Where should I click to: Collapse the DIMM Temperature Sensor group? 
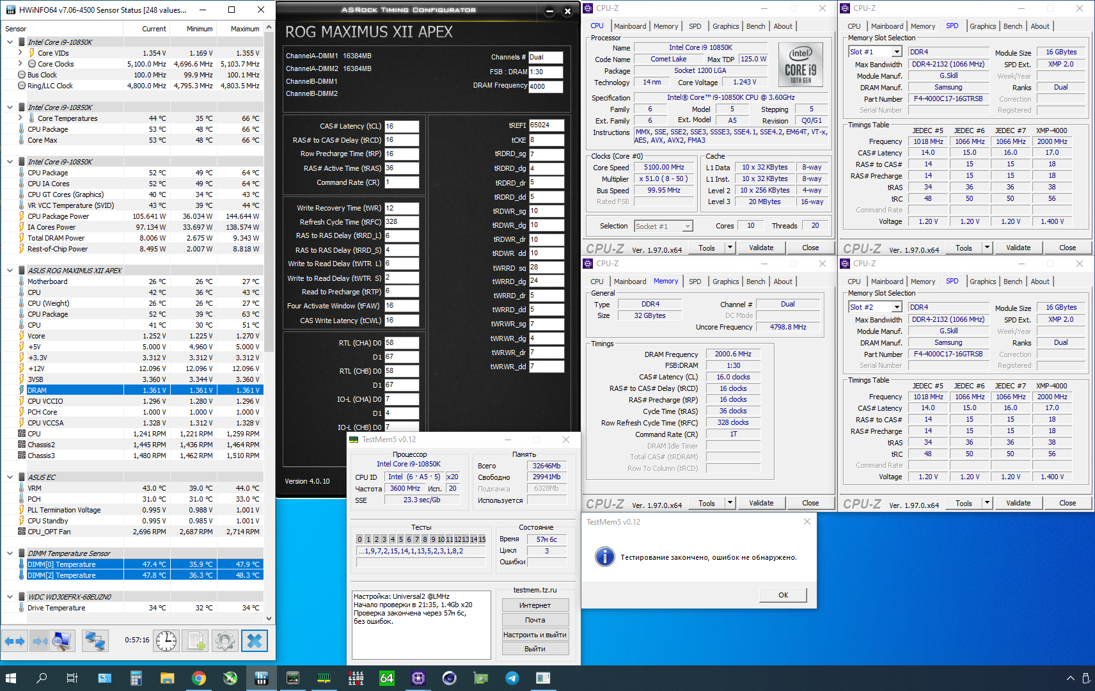(x=10, y=553)
